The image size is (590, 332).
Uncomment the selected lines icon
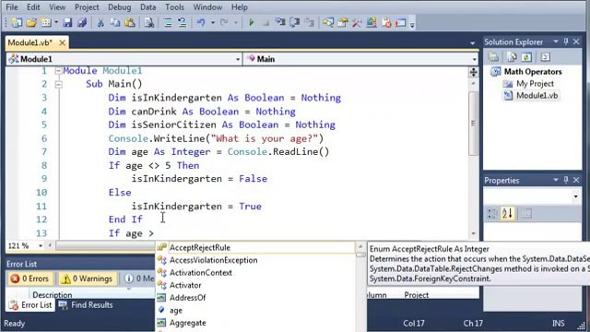tap(183, 23)
